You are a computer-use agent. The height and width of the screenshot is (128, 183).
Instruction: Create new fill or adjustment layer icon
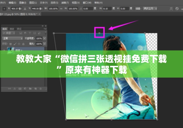[25, 89]
